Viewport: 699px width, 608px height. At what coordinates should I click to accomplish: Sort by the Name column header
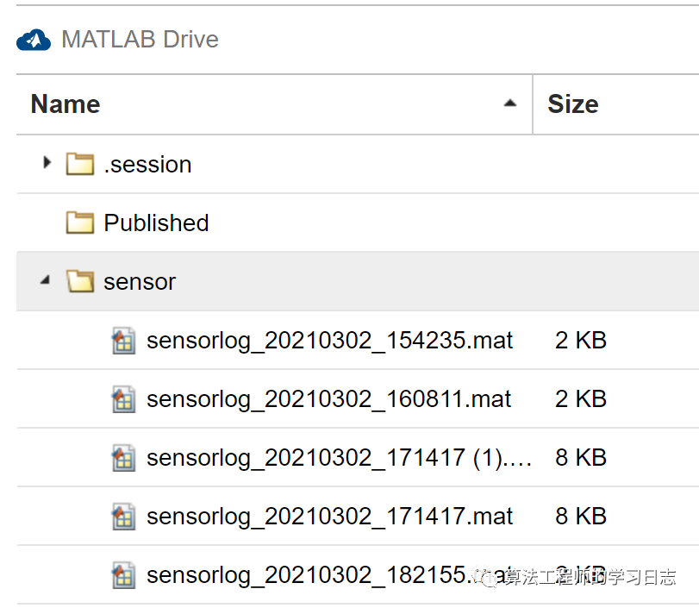[x=66, y=104]
